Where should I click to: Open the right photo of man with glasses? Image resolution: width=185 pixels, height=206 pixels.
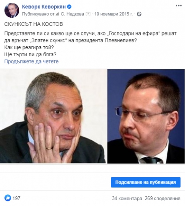[146, 116]
